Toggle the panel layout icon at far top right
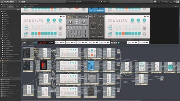Viewport: 180px width, 101px height. click(177, 2)
